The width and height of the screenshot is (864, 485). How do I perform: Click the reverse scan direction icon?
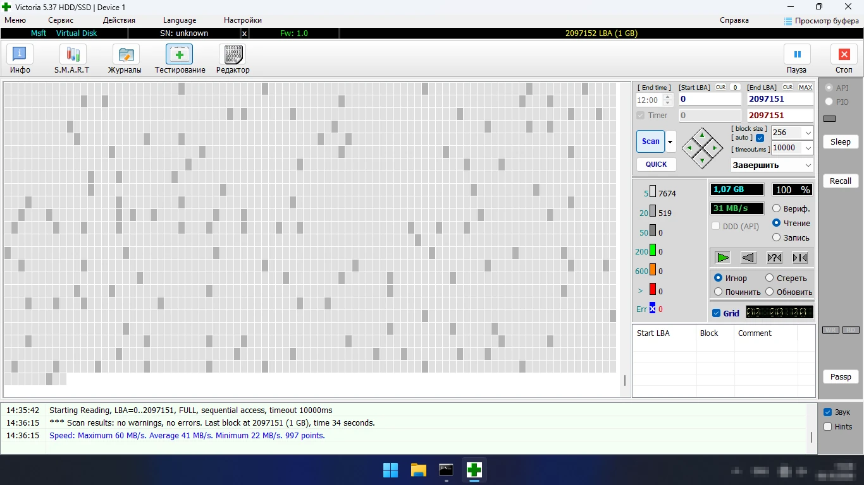(748, 258)
